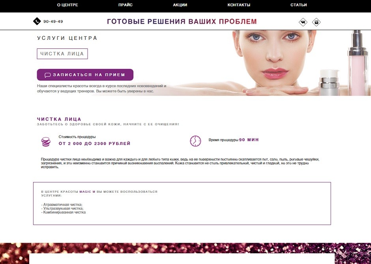
Task: Click the purple ЧИСТКА ЛИЦА section heading
Action: tap(59, 119)
